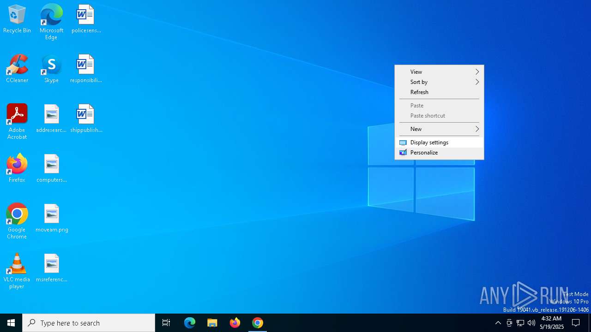Select the computers image file icon
591x332 pixels.
(51, 169)
